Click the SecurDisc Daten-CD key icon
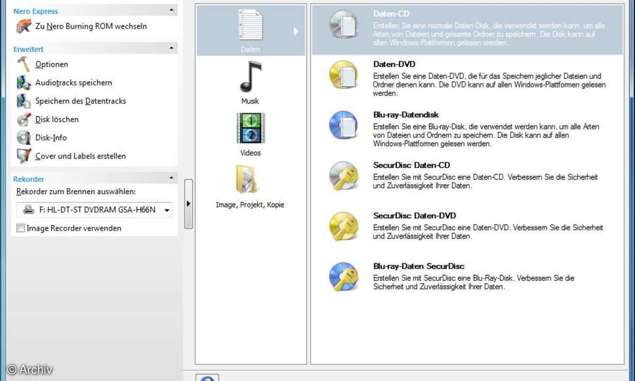This screenshot has width=635, height=381. pyautogui.click(x=344, y=176)
